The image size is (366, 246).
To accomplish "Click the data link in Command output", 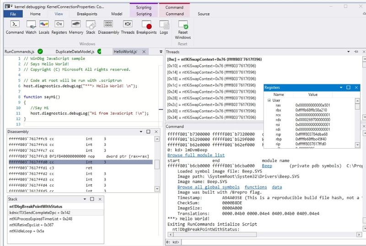I will pyautogui.click(x=277, y=187).
